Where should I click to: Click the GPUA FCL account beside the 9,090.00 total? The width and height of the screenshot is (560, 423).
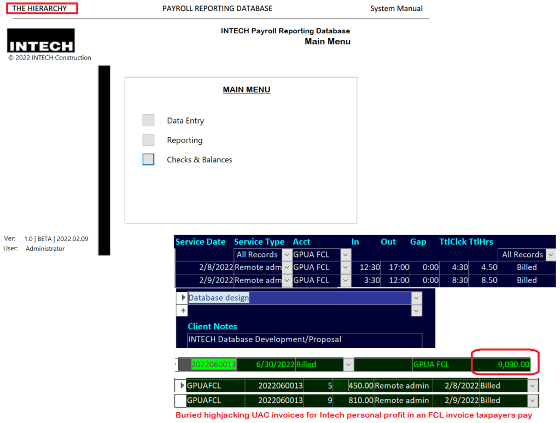point(442,365)
